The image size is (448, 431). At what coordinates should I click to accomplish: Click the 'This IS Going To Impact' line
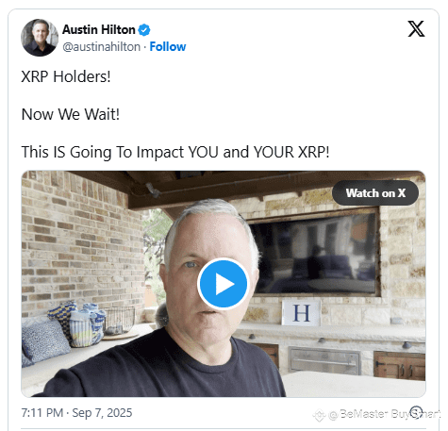(175, 152)
